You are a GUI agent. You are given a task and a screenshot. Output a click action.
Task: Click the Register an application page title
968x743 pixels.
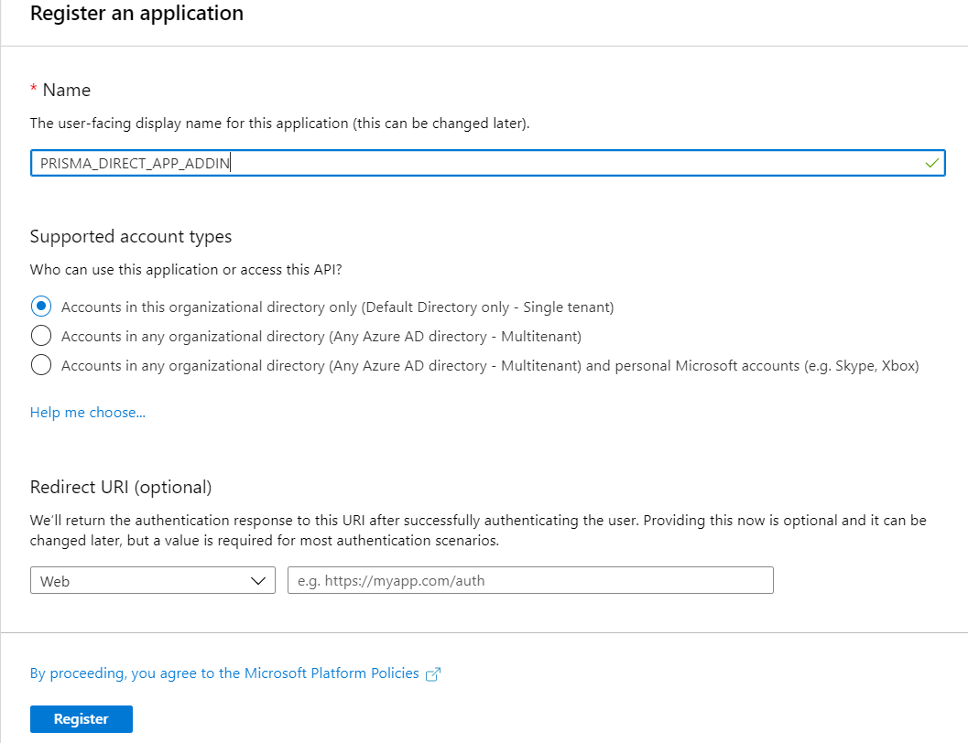(x=137, y=14)
